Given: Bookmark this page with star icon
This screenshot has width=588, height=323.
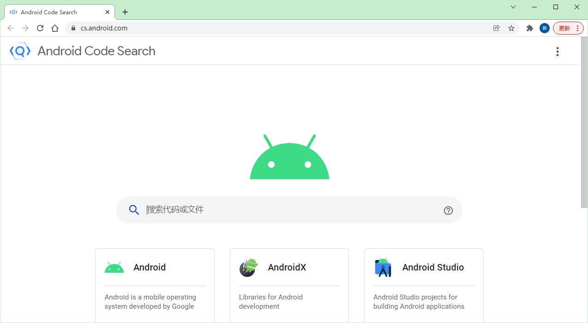Looking at the screenshot, I should [x=511, y=28].
